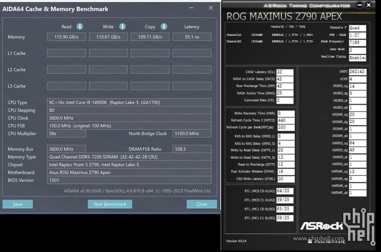Click the tWRRD_sg field showing 64
Screen dimensions: 381x252
click(358, 143)
